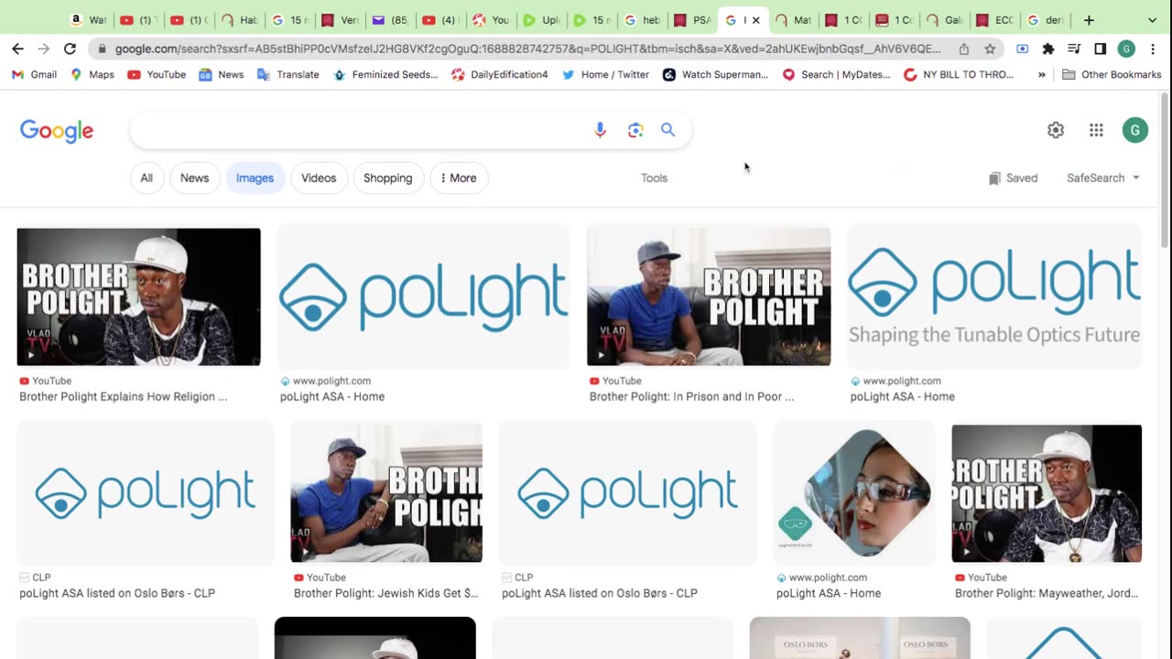Open first poLight ASA listed on Oslo Børs link
1172x659 pixels.
[x=117, y=593]
